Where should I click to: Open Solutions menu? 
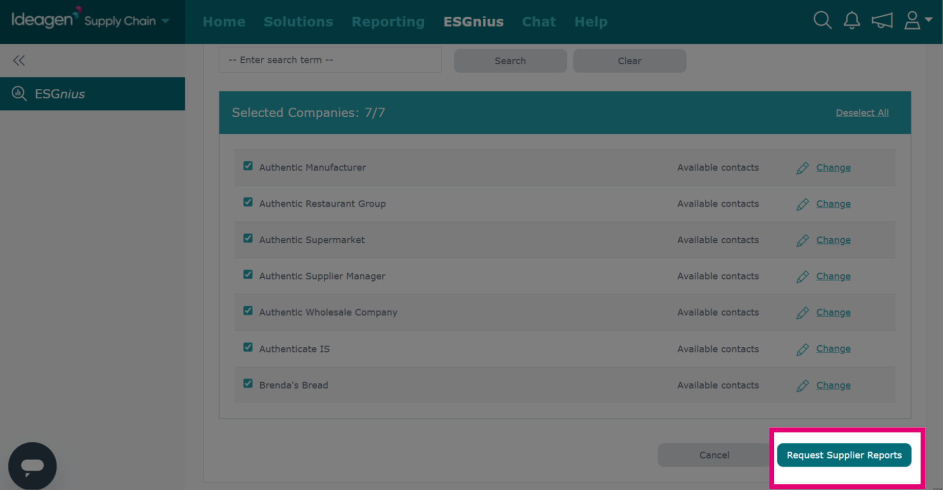pos(298,22)
